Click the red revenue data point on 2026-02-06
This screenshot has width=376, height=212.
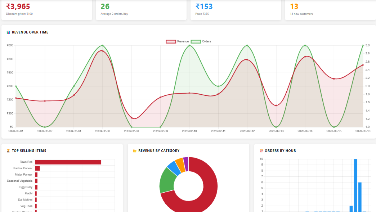103,51
